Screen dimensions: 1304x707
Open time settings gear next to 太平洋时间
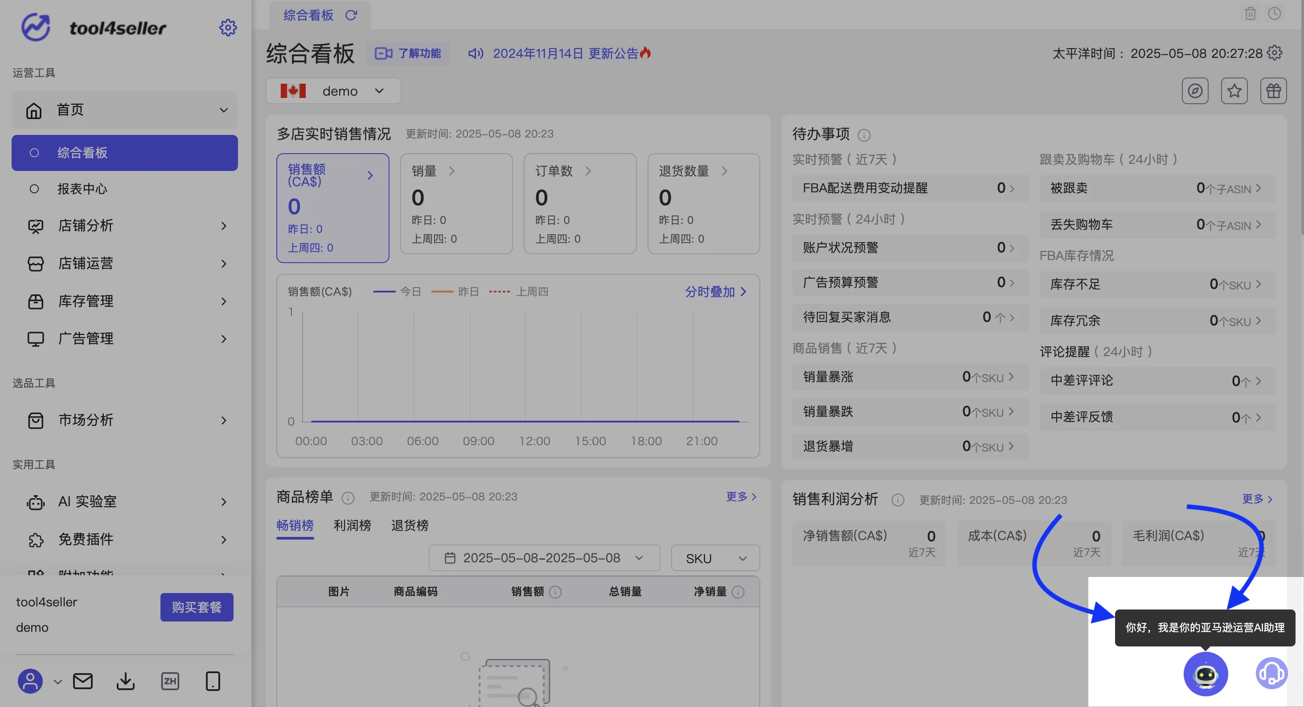point(1275,53)
